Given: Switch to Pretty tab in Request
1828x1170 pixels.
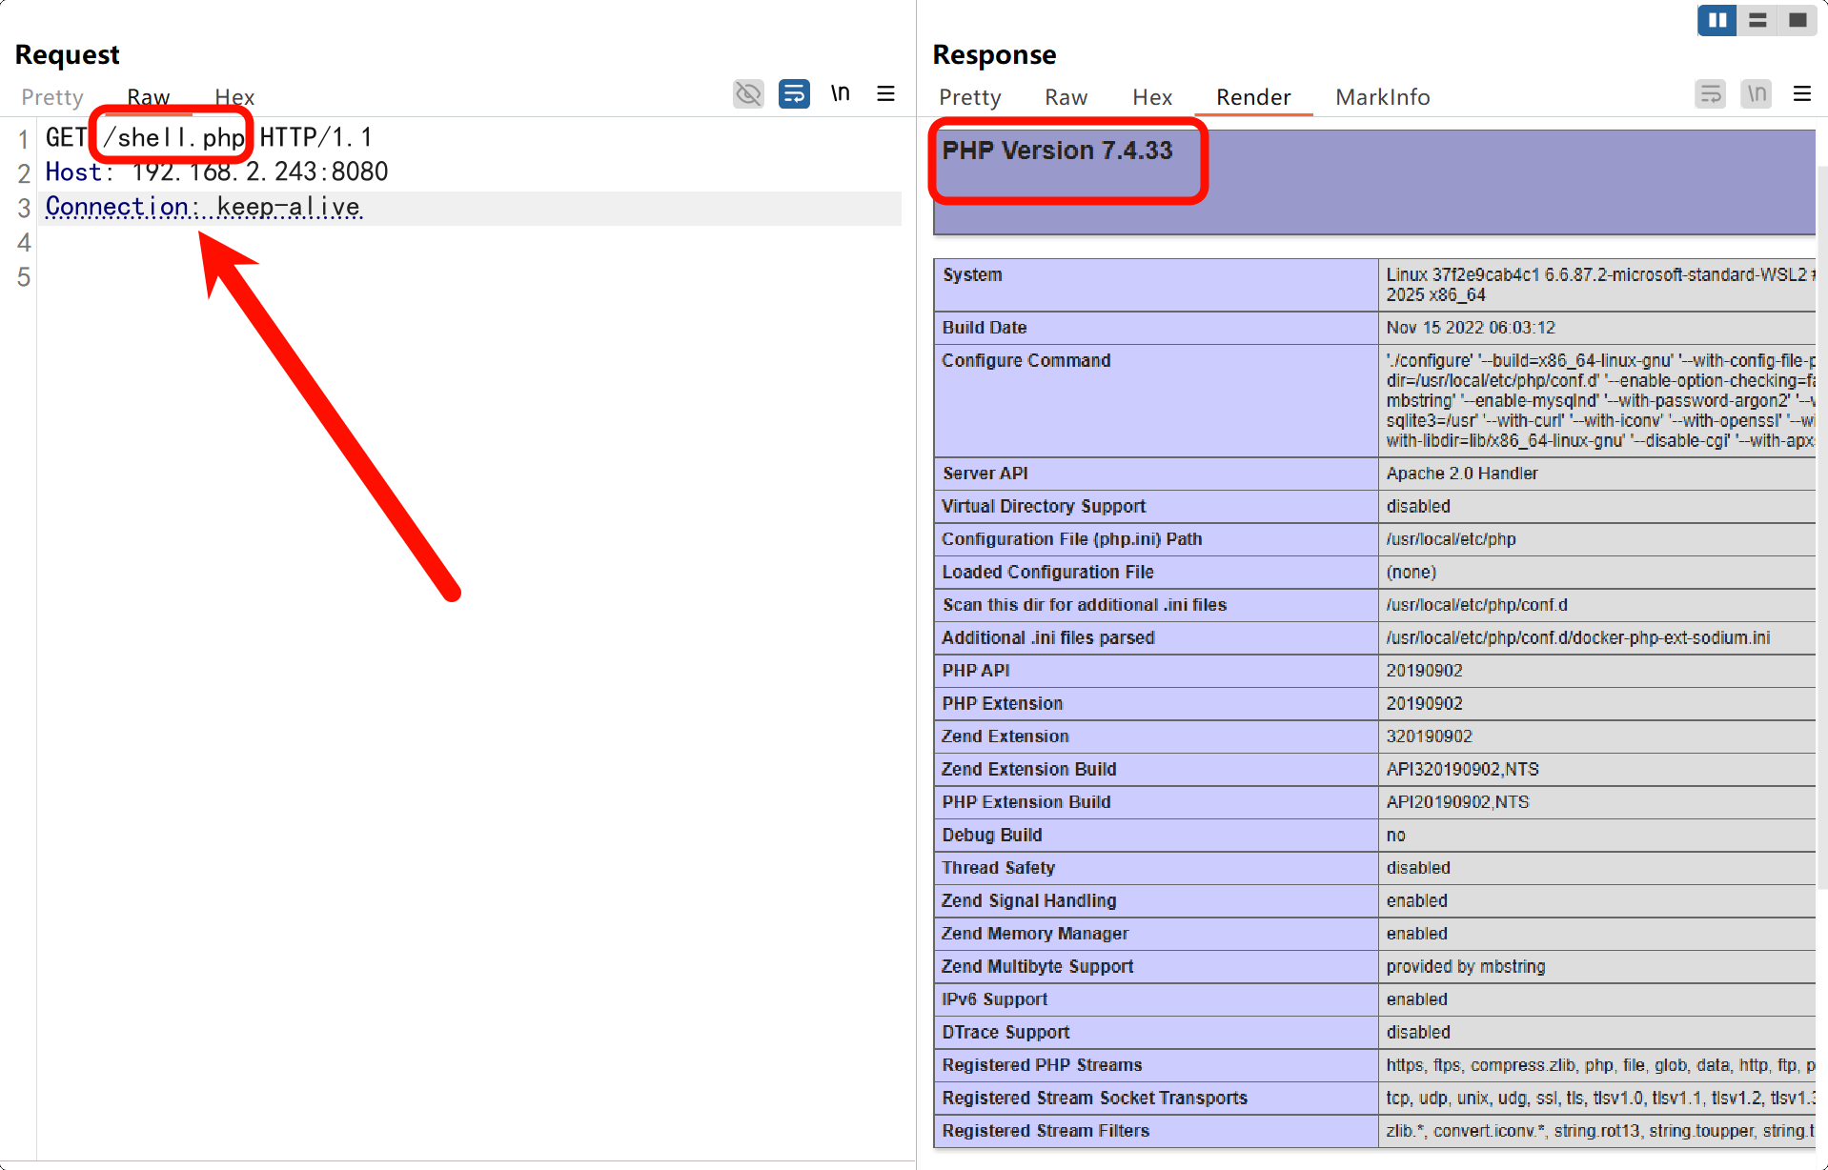Looking at the screenshot, I should [52, 97].
